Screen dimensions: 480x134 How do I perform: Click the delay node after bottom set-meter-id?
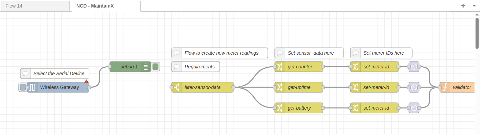click(x=414, y=108)
